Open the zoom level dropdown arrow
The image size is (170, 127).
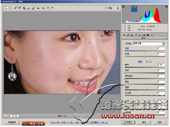tap(21, 116)
